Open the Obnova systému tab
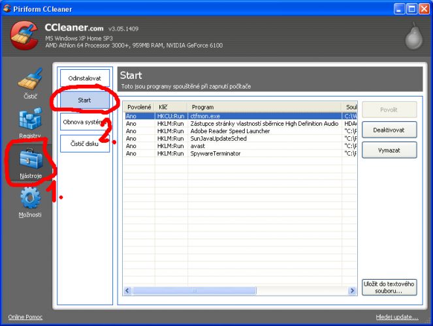Screen dimensions: 433x326 (85, 122)
